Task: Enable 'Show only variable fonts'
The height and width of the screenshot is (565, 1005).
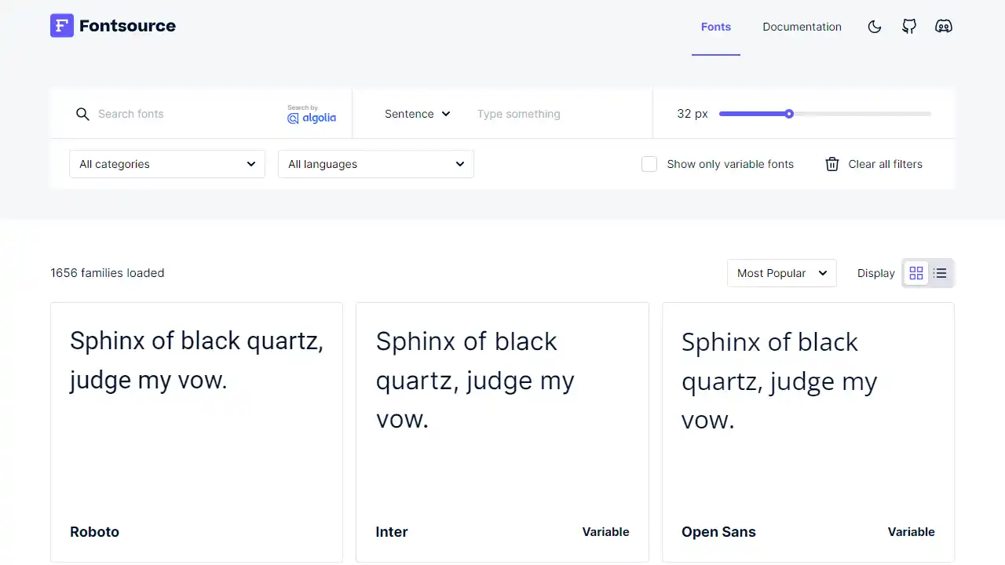Action: (x=649, y=164)
